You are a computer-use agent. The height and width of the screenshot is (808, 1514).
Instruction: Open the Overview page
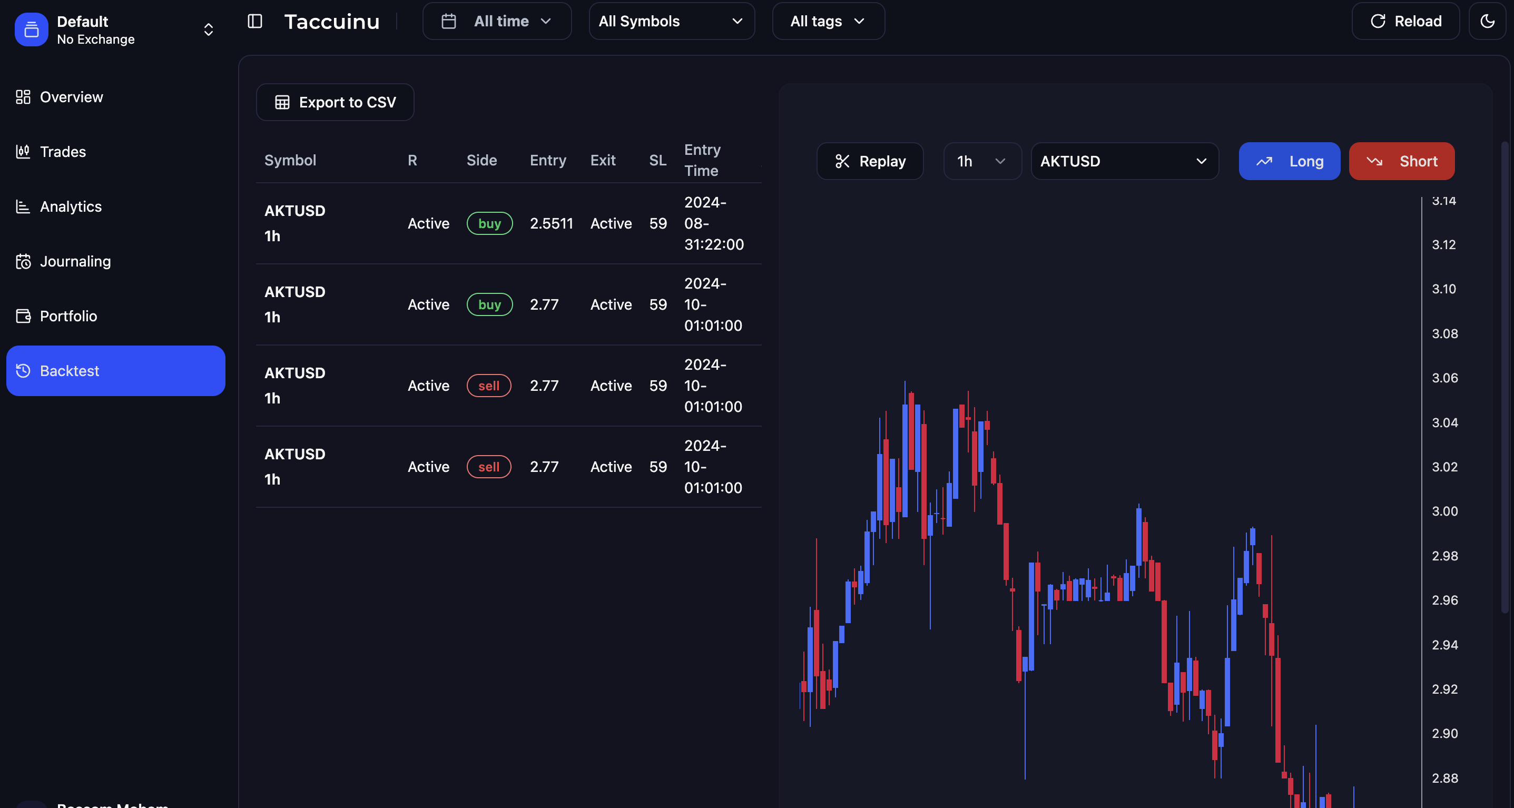pyautogui.click(x=71, y=97)
